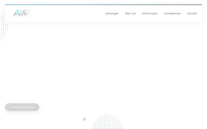Open the Erfahrungen navigation link
Screen dimensions: 207x129
point(150,13)
